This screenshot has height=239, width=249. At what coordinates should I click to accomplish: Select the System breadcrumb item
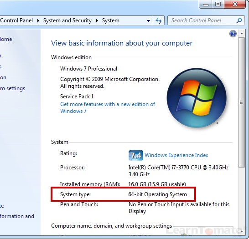coord(111,20)
